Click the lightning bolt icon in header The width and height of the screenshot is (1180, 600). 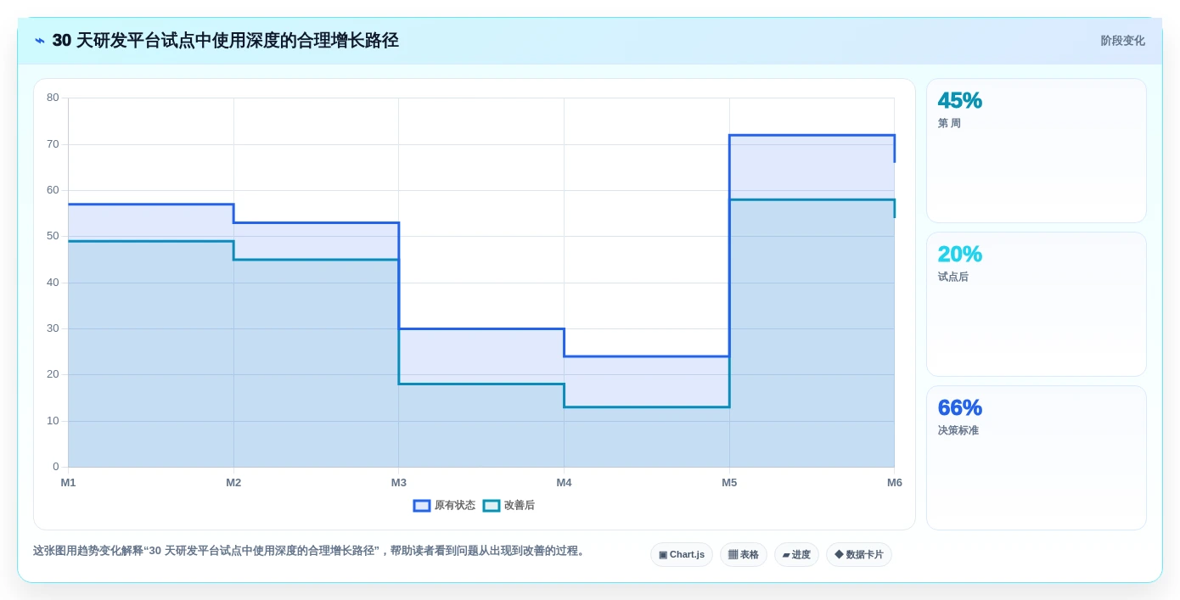pos(40,41)
